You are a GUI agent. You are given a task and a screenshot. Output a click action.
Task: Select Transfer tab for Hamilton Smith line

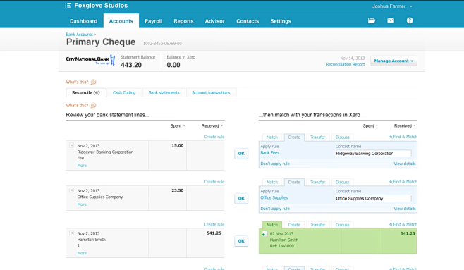tap(317, 225)
